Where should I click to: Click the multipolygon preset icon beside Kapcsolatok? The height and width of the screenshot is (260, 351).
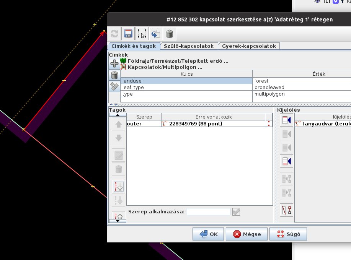[123, 67]
